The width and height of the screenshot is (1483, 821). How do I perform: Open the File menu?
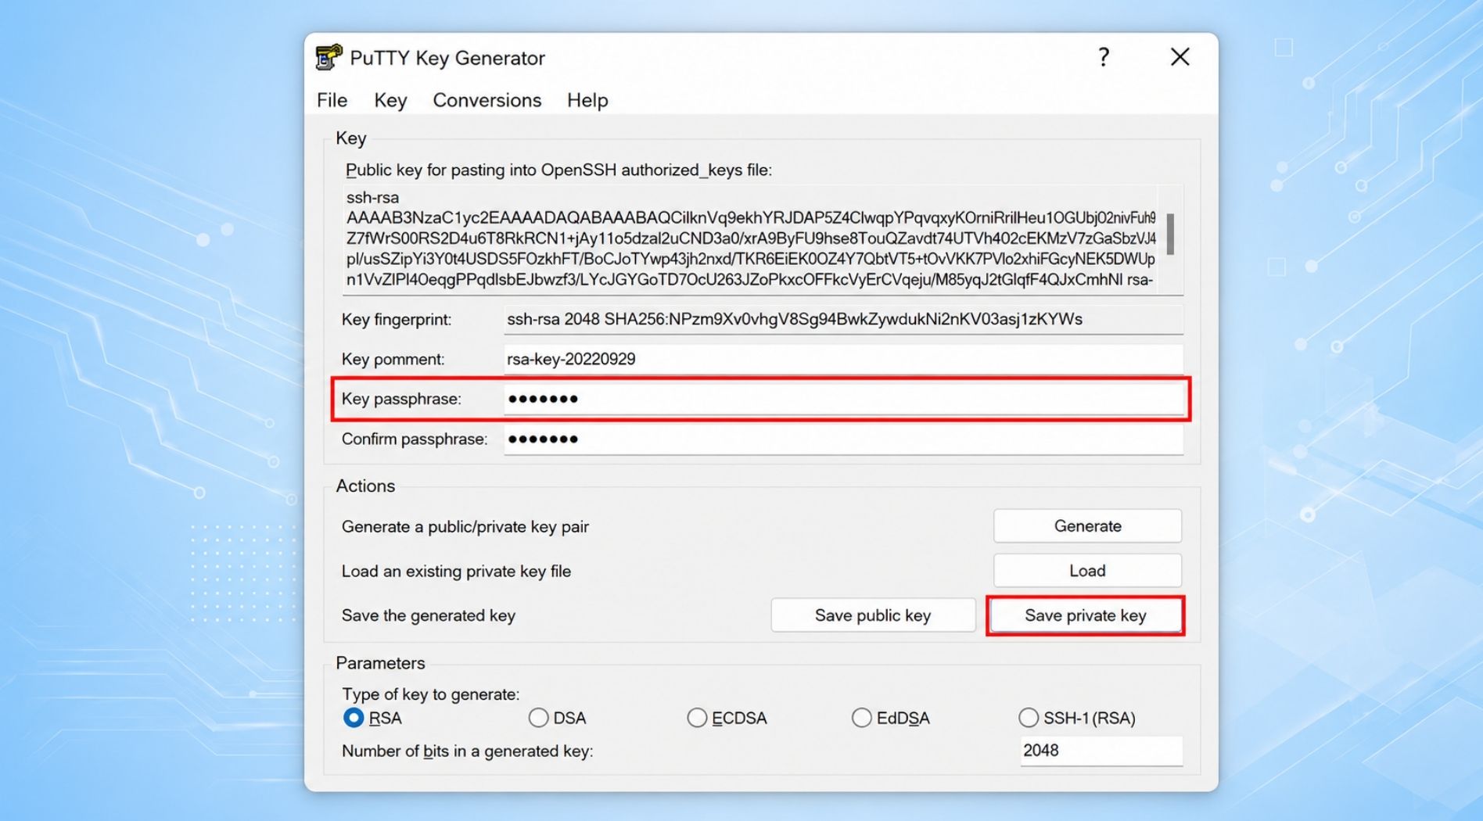(x=332, y=100)
